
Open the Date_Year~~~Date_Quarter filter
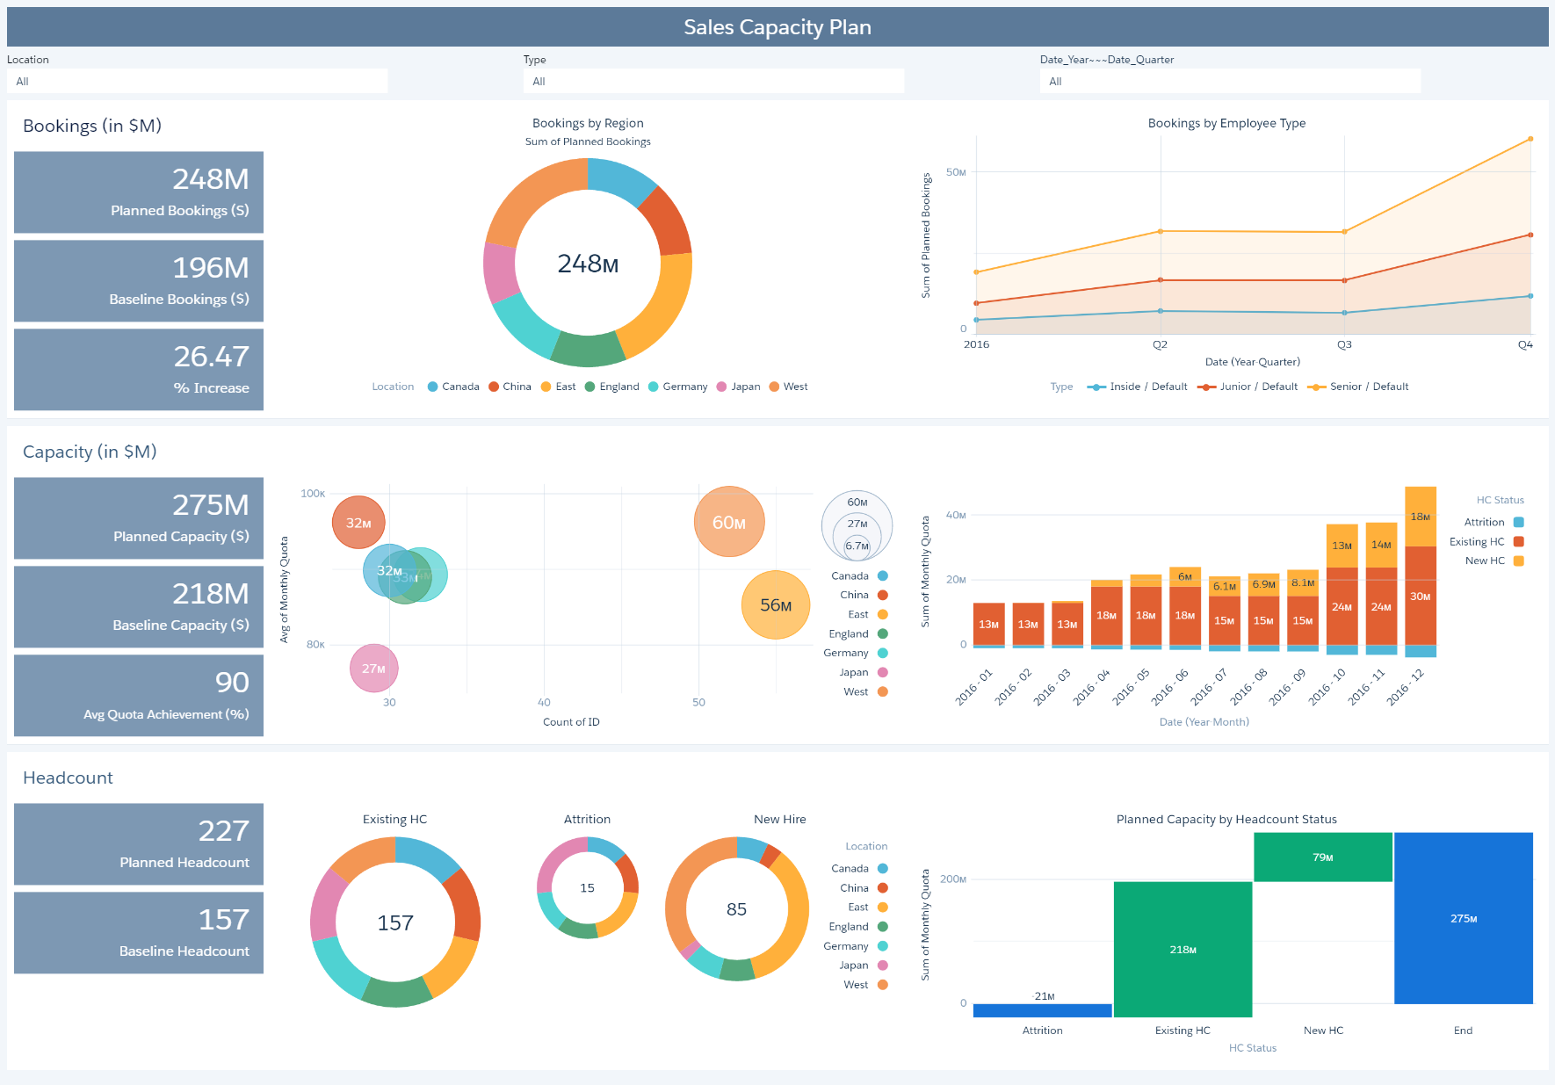[x=1229, y=81]
